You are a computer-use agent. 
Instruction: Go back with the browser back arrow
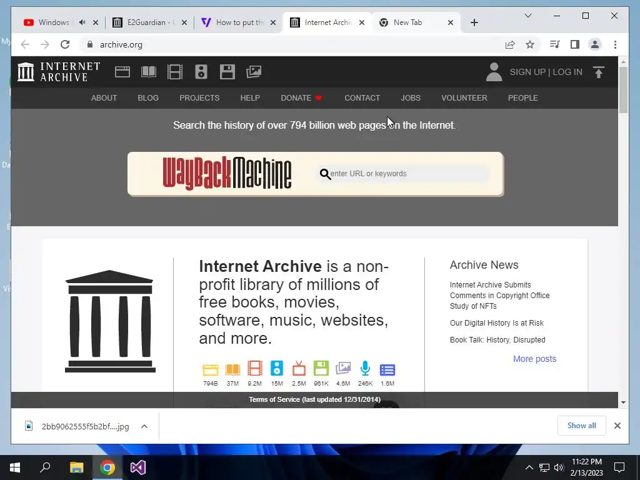(25, 44)
